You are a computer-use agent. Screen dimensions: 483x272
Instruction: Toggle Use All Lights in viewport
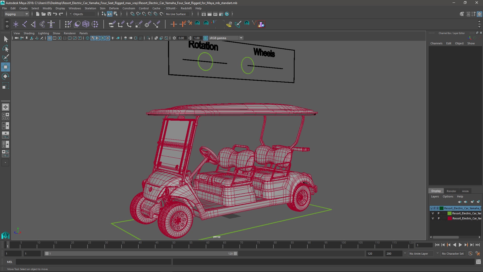pos(113,38)
